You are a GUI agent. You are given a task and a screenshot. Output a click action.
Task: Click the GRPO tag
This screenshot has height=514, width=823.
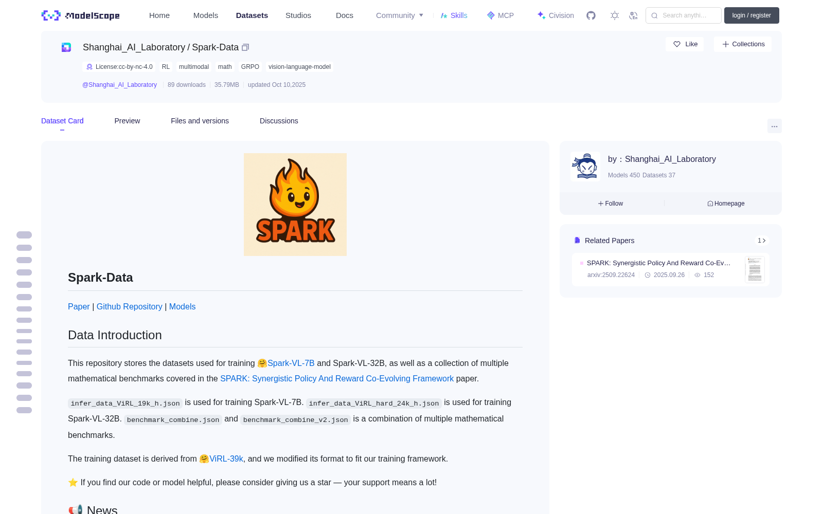pyautogui.click(x=250, y=67)
